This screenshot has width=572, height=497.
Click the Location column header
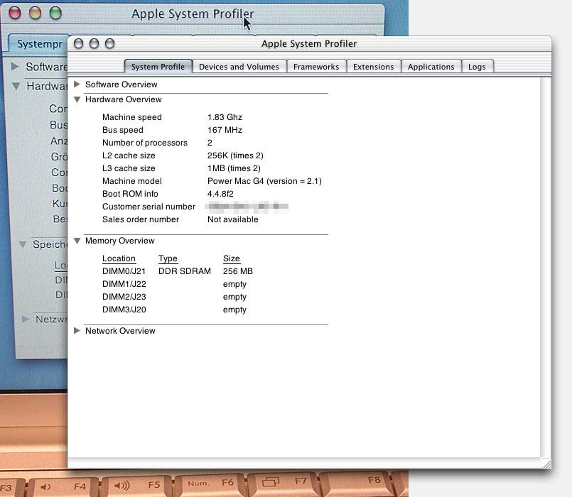click(119, 258)
